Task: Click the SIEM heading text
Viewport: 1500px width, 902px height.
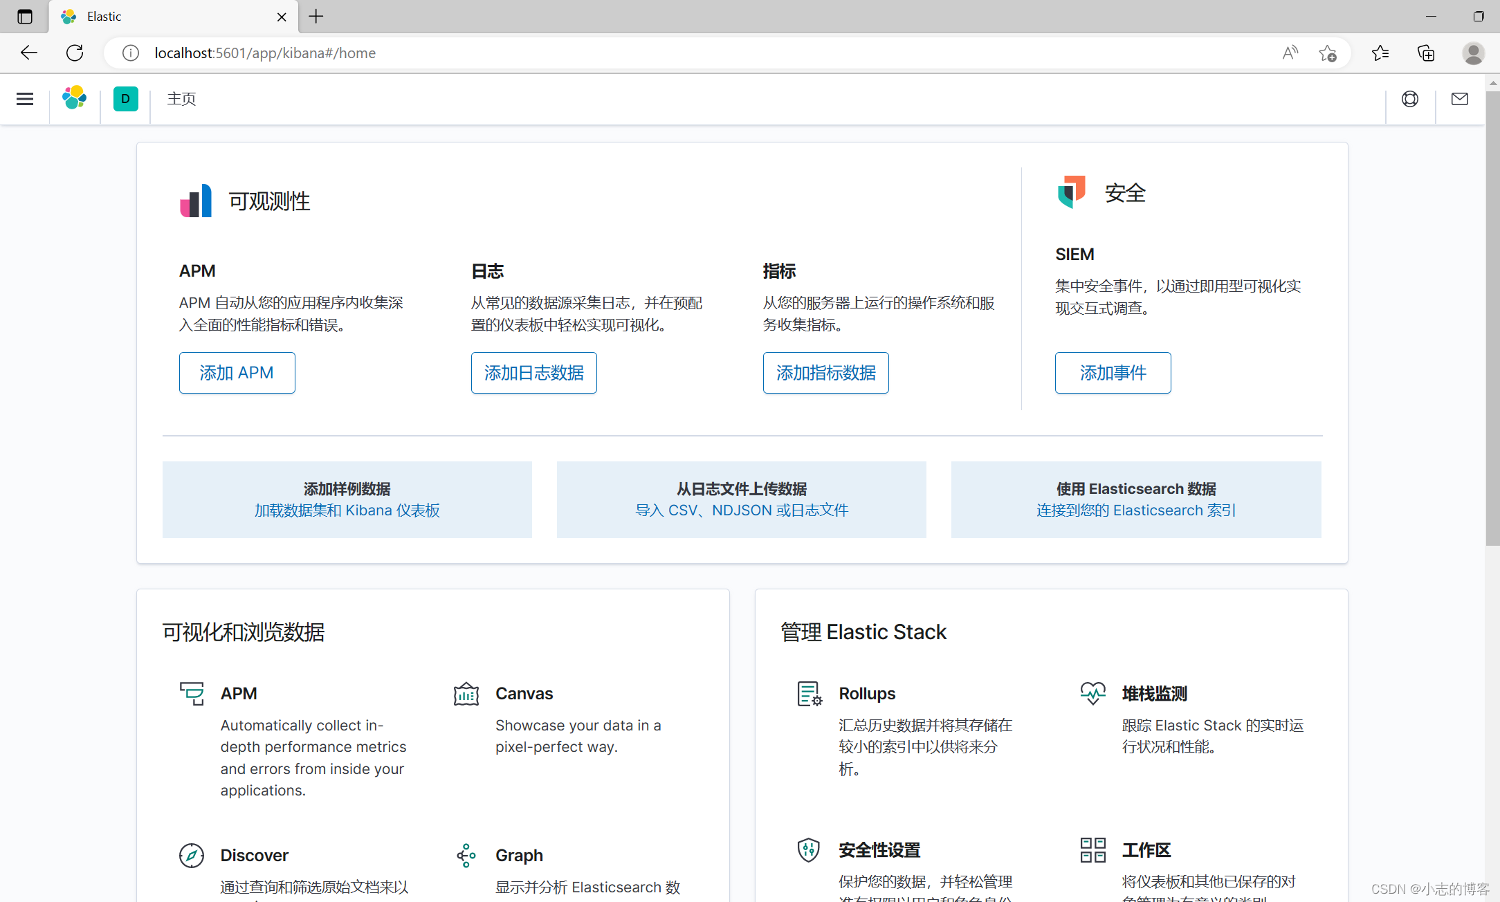Action: tap(1074, 255)
